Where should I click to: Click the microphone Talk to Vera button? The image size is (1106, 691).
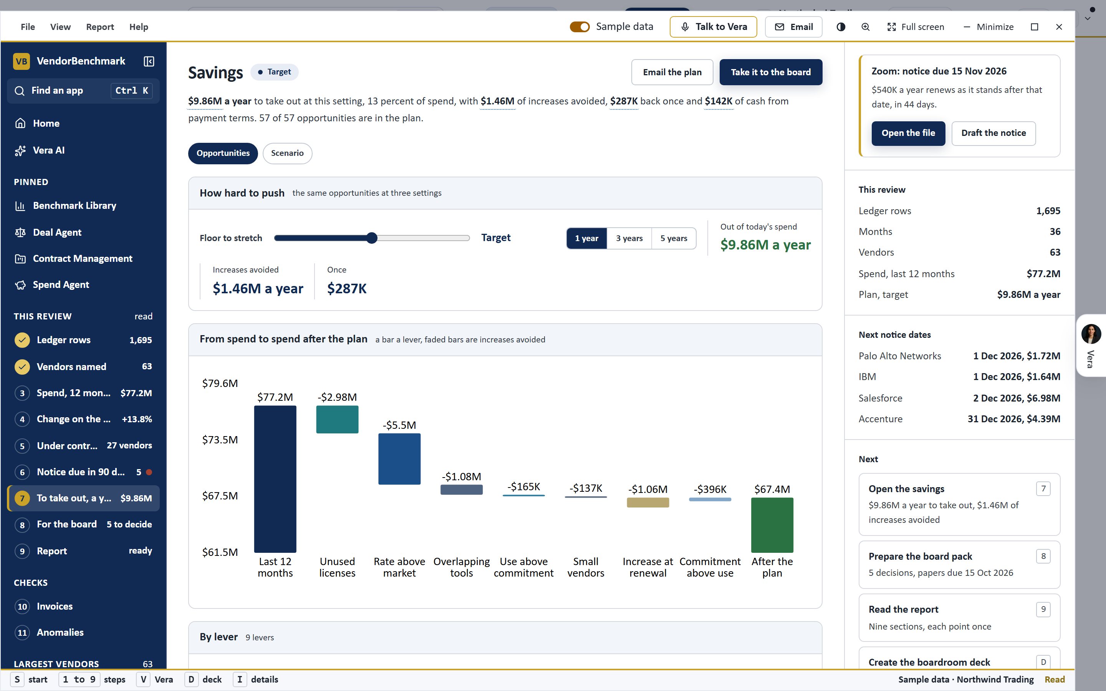(714, 27)
